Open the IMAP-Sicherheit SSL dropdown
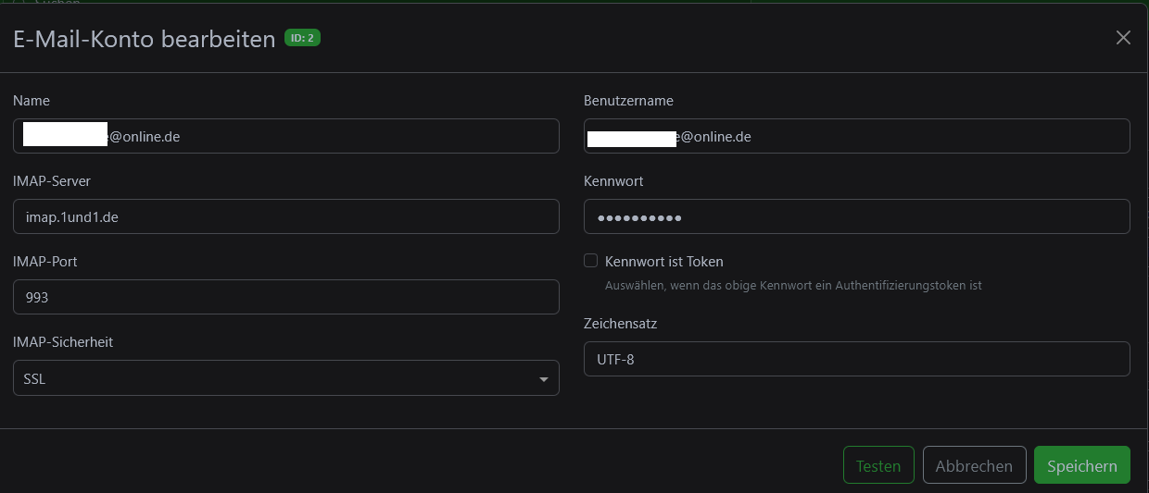1149x493 pixels. (285, 378)
